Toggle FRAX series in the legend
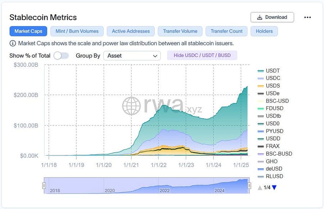 [269, 146]
